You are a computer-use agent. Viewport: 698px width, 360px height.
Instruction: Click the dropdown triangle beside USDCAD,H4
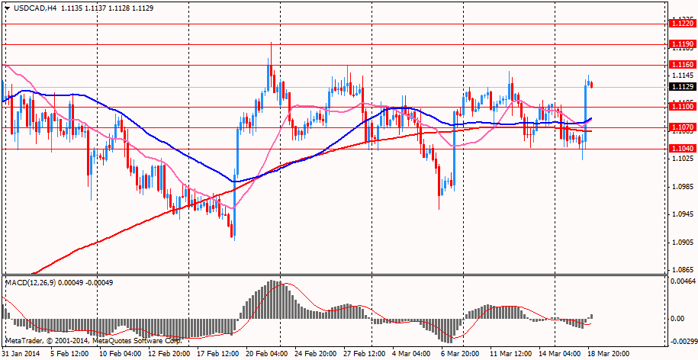point(7,7)
